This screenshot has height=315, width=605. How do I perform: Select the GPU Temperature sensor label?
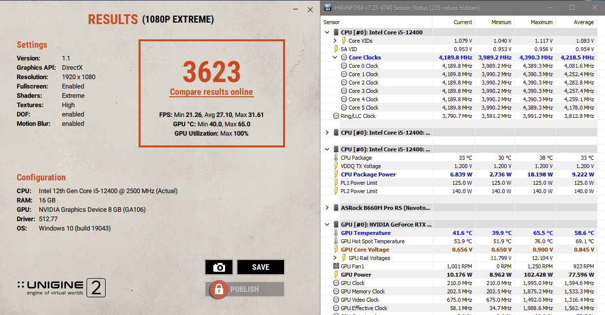[x=366, y=233]
